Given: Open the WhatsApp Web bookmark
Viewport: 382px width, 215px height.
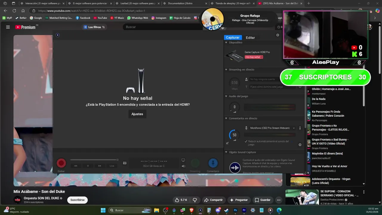Looking at the screenshot, I should coord(138,18).
